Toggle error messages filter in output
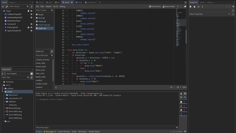 tap(183, 106)
